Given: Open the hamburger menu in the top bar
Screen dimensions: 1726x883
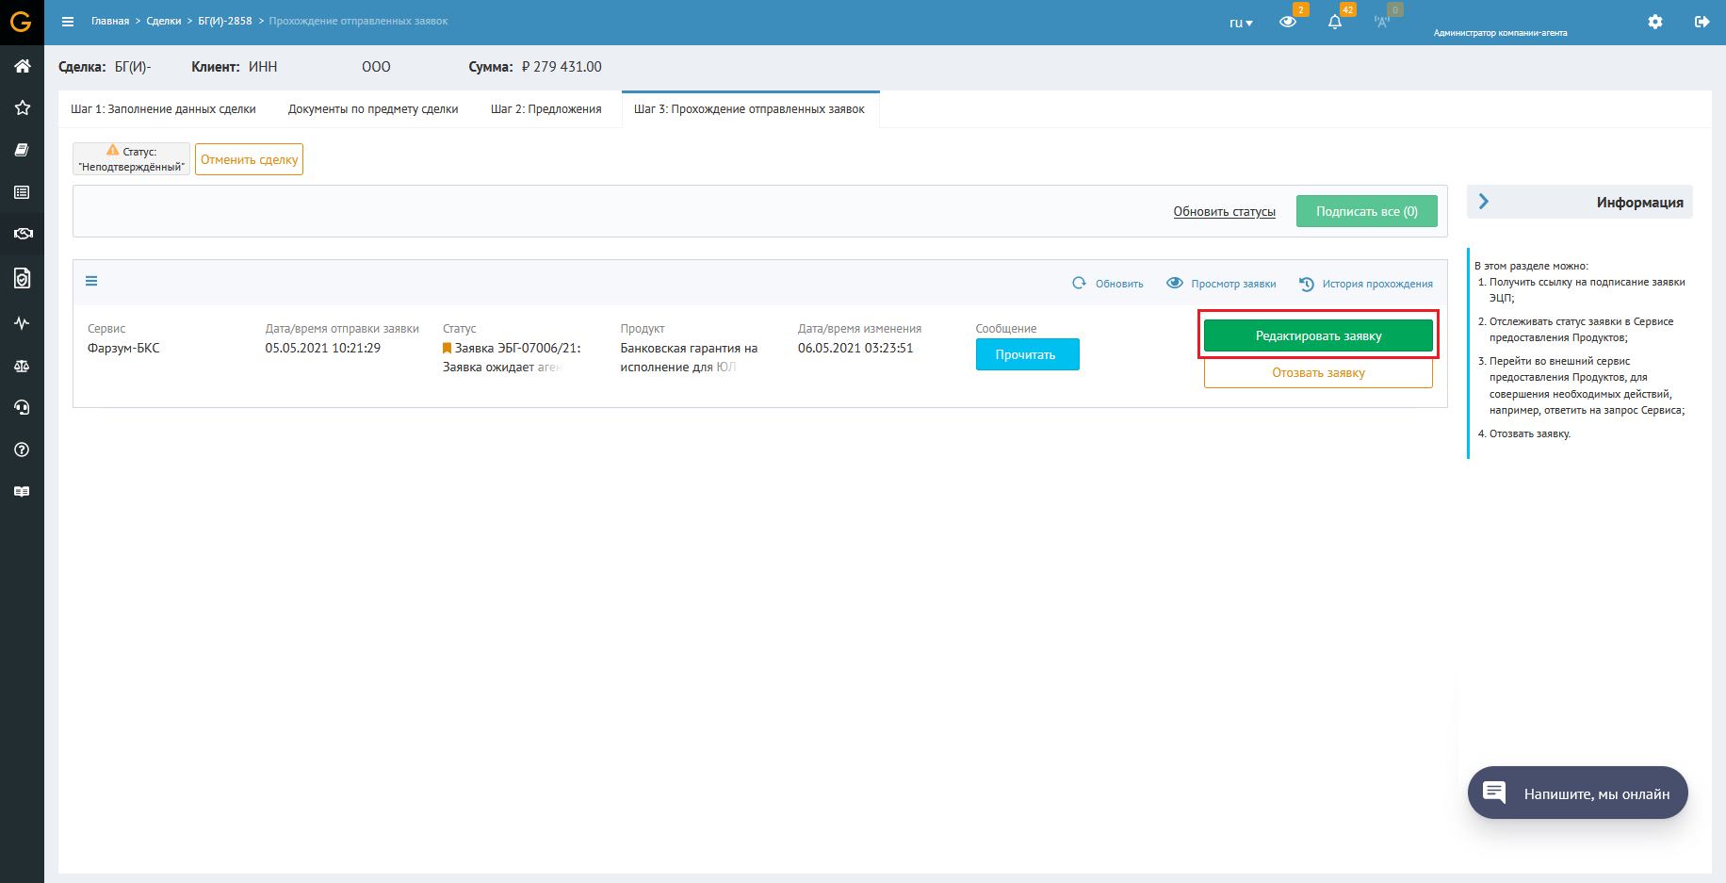Looking at the screenshot, I should pos(68,22).
